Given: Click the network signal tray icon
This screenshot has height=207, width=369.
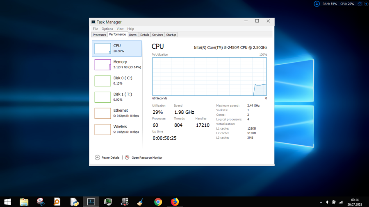Looking at the screenshot, I should [341, 202].
